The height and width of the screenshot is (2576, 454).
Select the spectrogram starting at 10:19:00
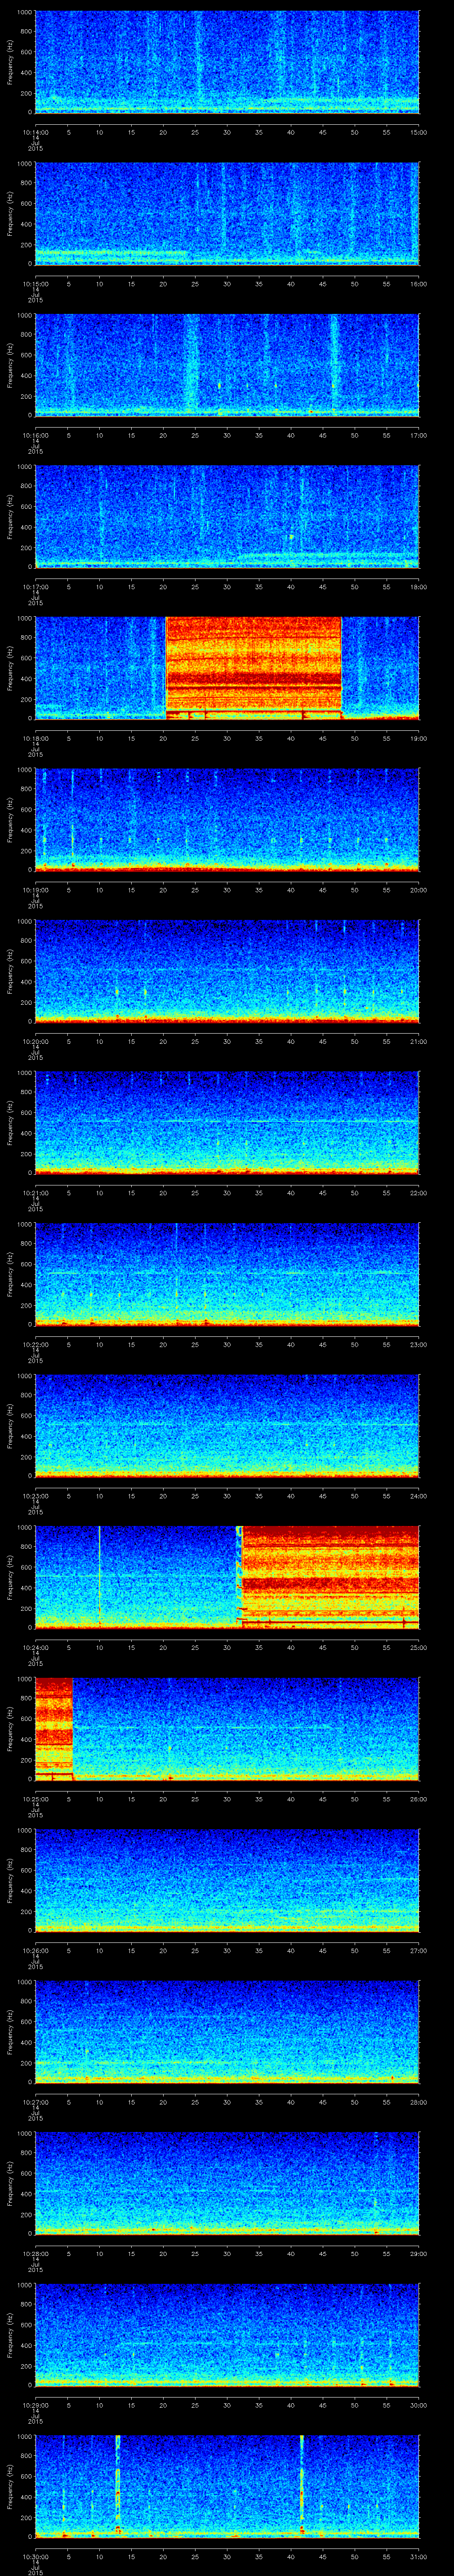coord(227,820)
